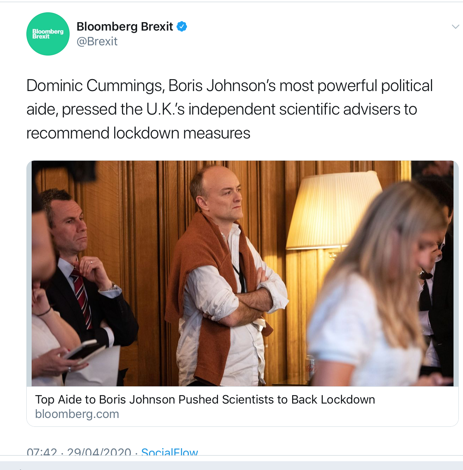Click the 'aide, pressed the U.K.'s' text line
The height and width of the screenshot is (470, 463).
[222, 109]
